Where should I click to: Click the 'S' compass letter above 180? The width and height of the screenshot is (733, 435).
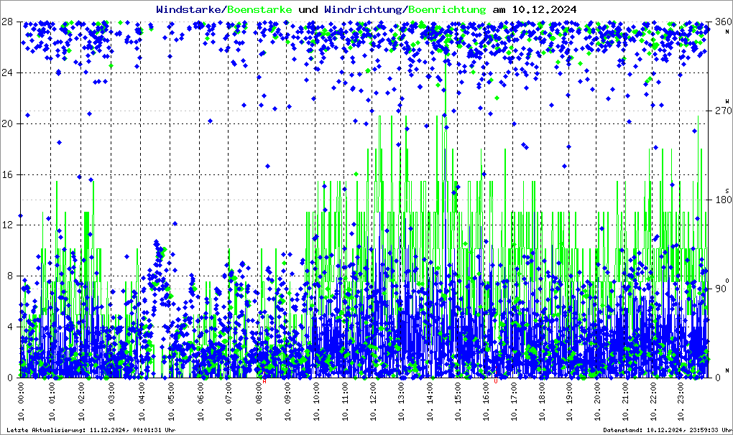point(727,191)
